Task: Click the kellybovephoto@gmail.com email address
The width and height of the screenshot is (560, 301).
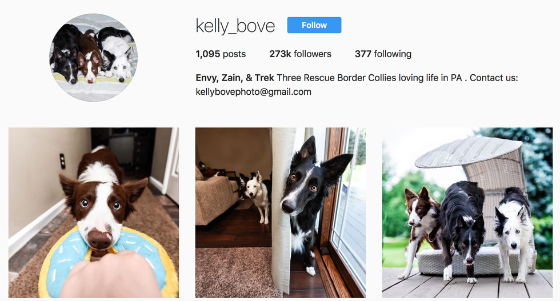Action: click(x=253, y=92)
